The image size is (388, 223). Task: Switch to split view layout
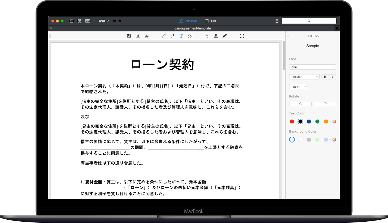[88, 21]
